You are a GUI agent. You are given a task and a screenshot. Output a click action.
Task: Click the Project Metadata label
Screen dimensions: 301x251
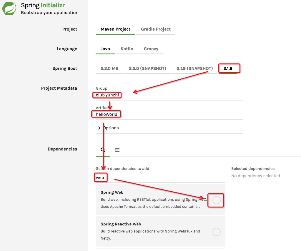59,88
